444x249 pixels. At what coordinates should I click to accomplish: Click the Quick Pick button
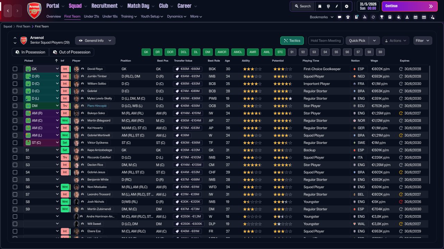click(357, 40)
